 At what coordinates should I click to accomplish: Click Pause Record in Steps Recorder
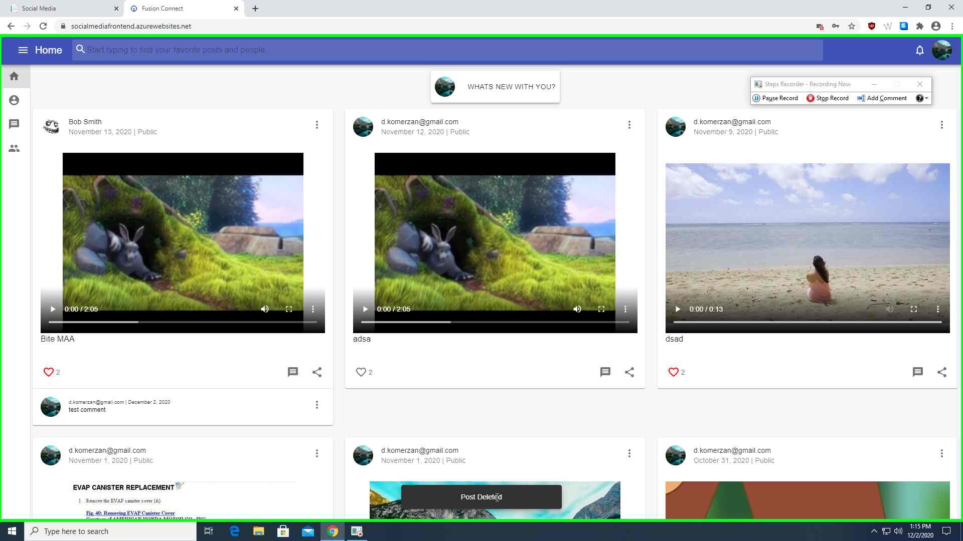pos(775,98)
